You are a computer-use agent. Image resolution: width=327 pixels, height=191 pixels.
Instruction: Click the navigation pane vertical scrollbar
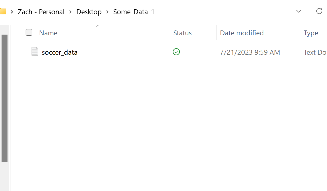tap(4, 98)
